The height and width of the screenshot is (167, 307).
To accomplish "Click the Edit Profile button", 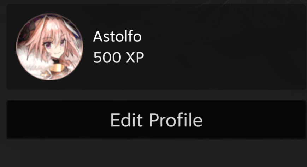I will (x=156, y=120).
